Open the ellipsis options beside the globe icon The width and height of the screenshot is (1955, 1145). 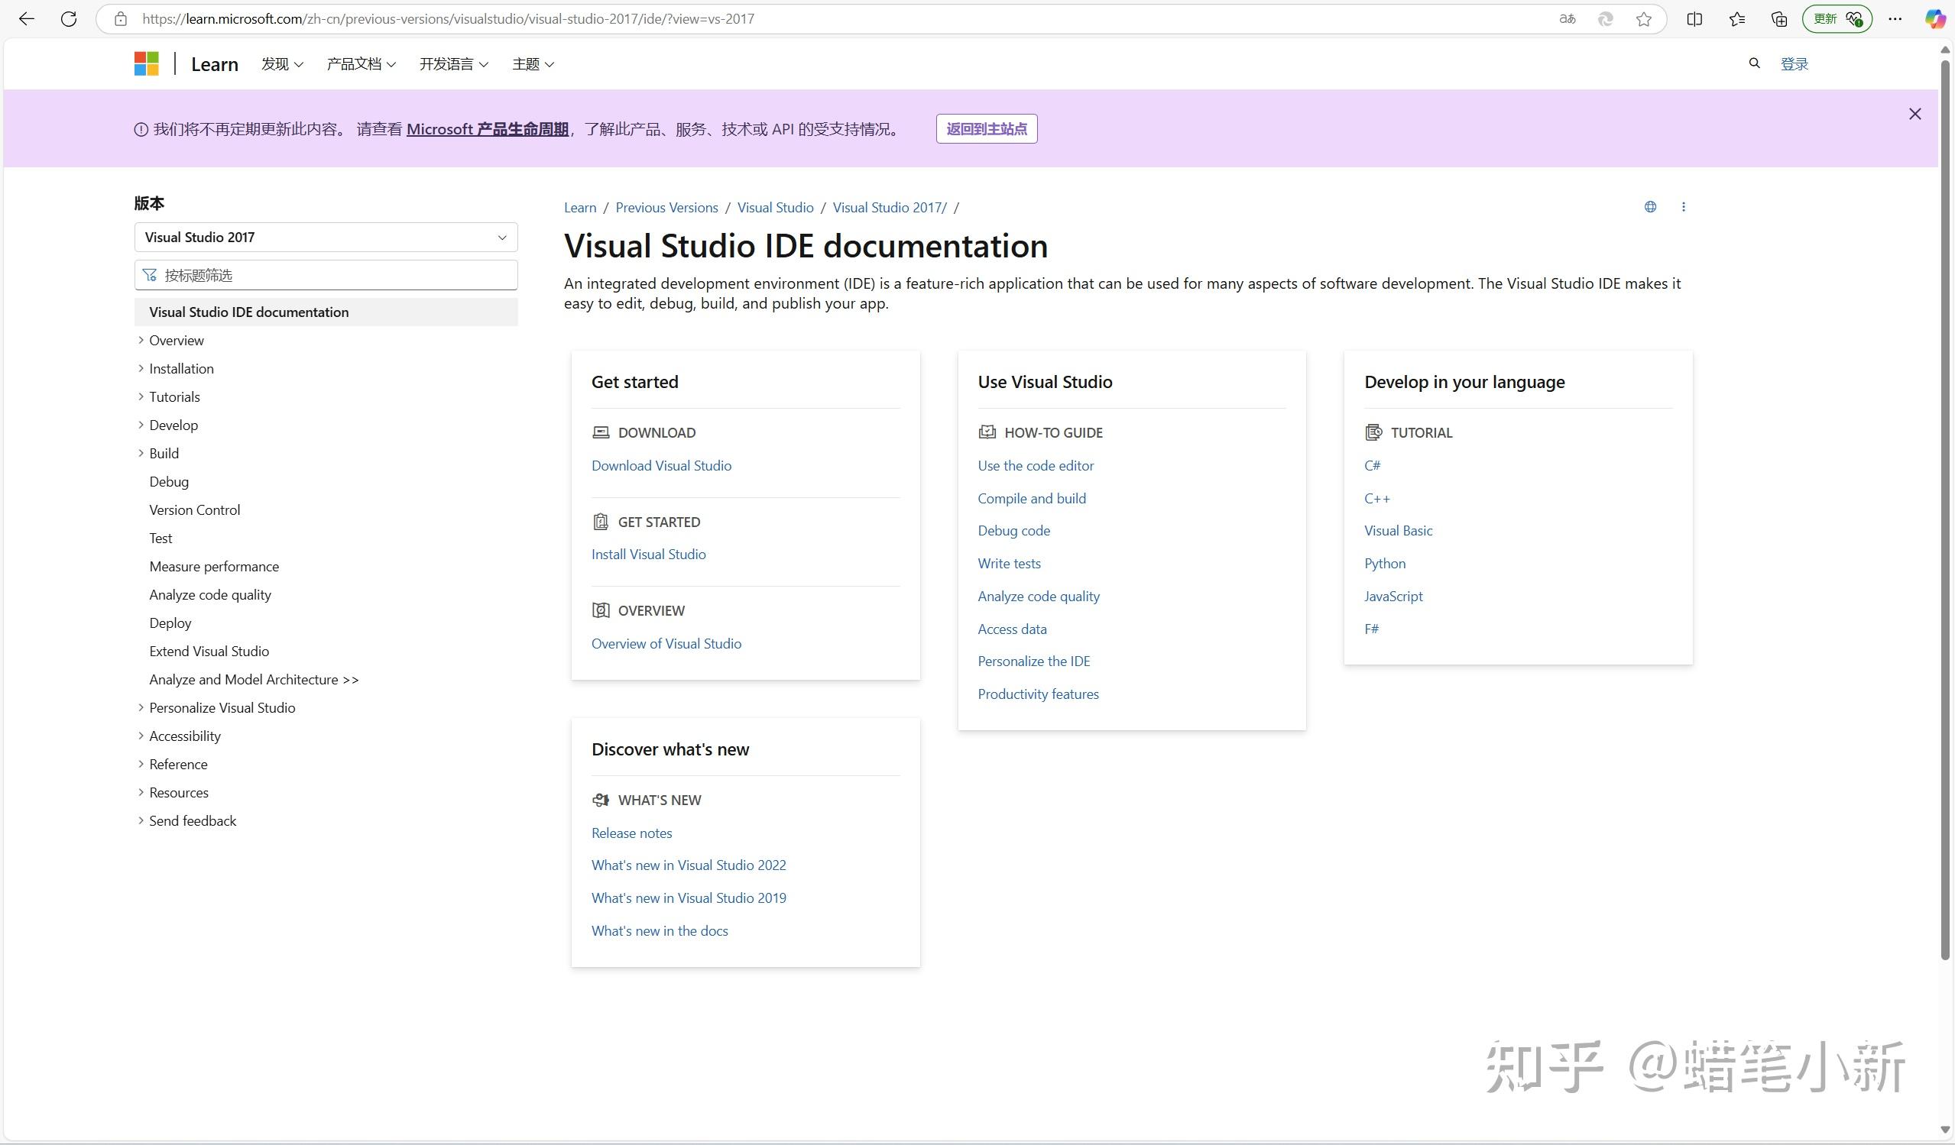coord(1684,206)
